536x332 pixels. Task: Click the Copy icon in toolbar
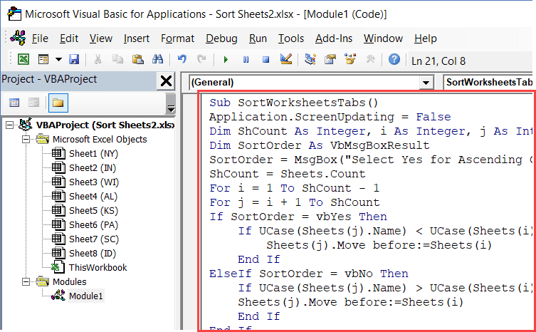click(x=117, y=60)
